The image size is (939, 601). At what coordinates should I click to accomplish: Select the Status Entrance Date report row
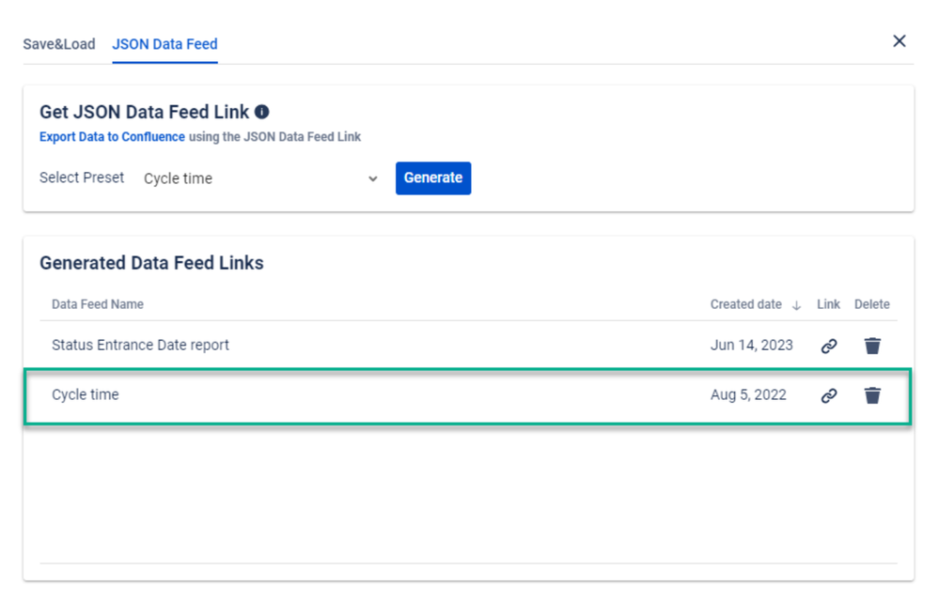(376, 346)
